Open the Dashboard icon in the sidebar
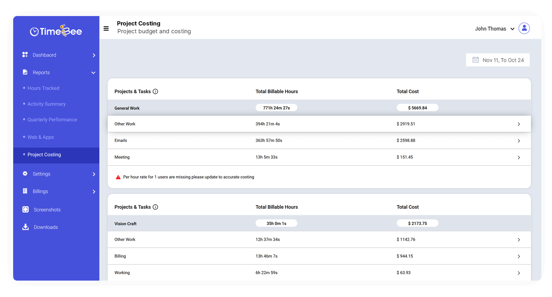The height and width of the screenshot is (297, 552). pos(25,55)
